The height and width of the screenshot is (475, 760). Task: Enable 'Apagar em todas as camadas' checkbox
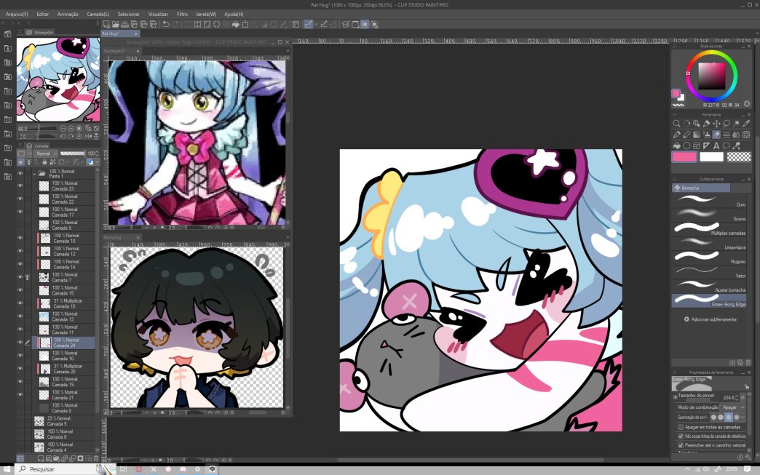(x=681, y=427)
